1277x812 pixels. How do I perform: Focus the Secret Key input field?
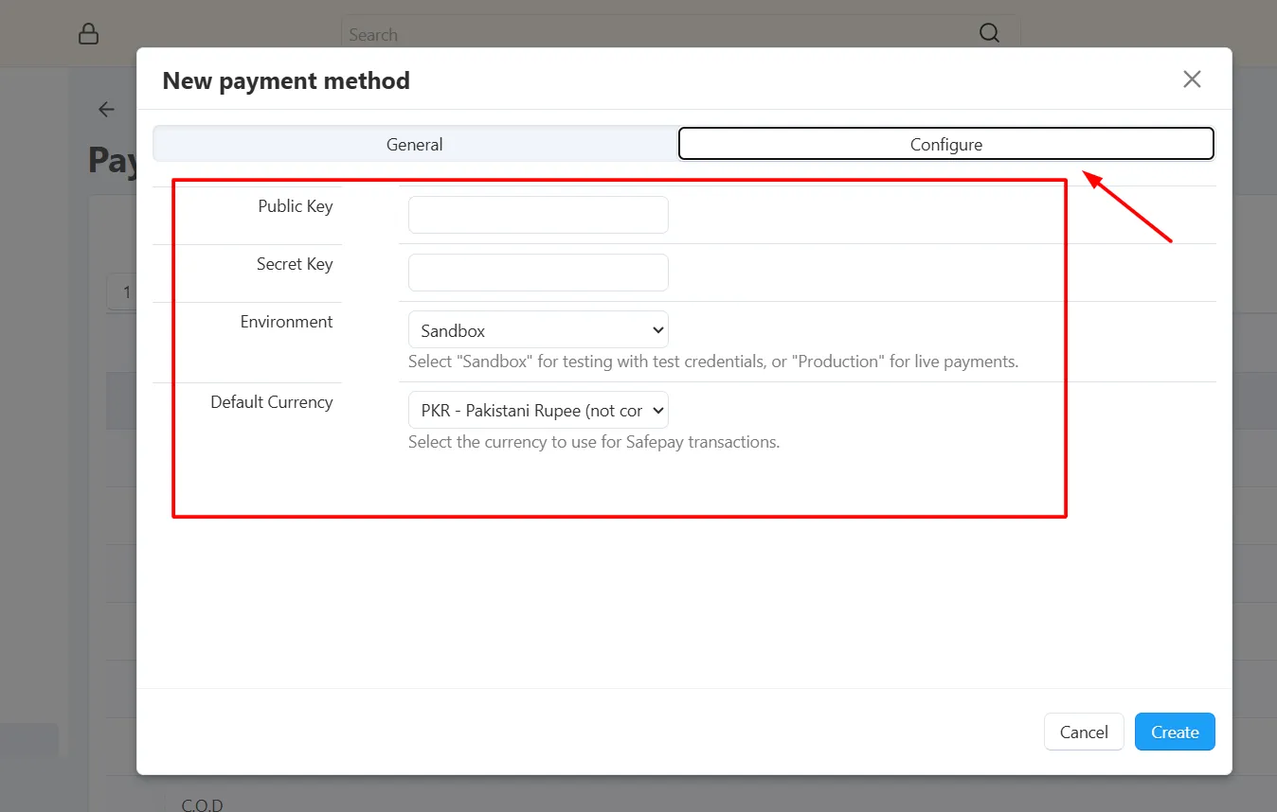(x=538, y=273)
